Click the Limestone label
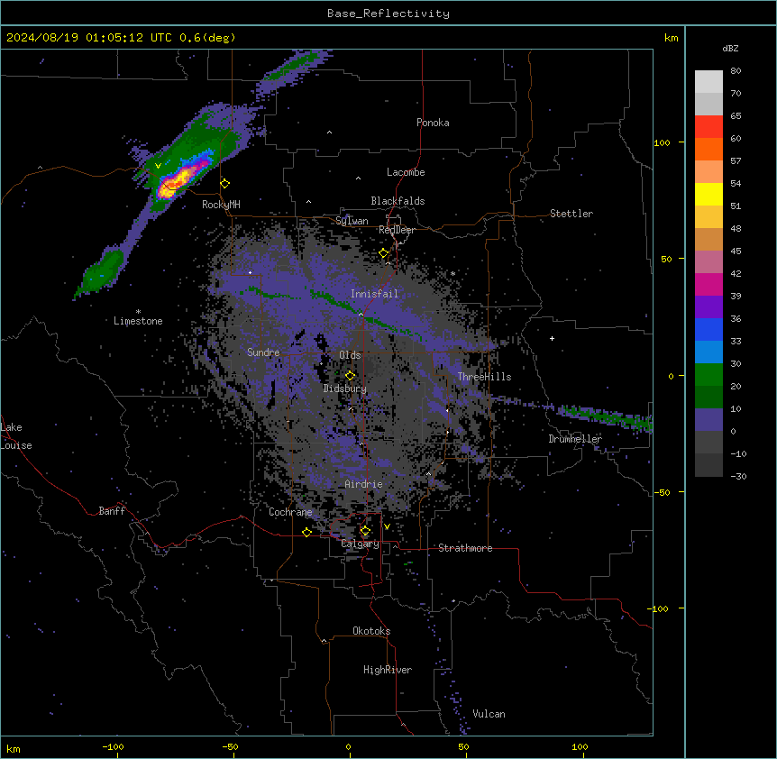 (x=138, y=321)
